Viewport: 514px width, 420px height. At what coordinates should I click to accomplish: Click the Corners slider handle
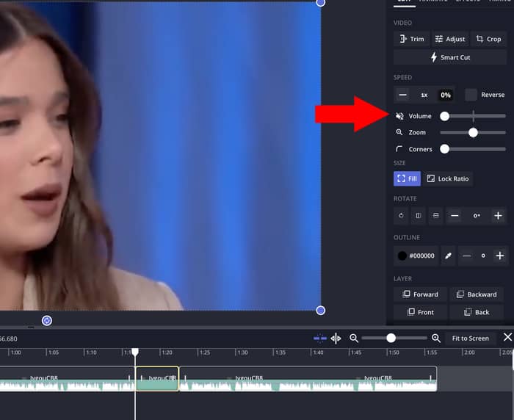click(x=444, y=149)
